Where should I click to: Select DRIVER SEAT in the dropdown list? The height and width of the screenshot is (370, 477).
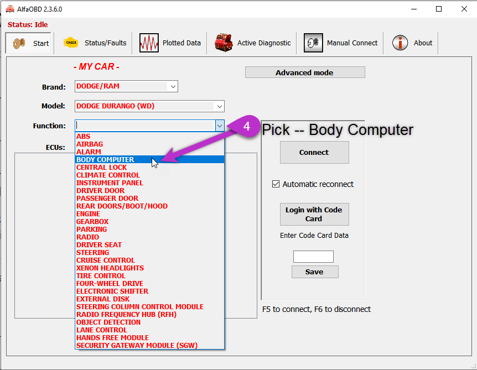[149, 245]
